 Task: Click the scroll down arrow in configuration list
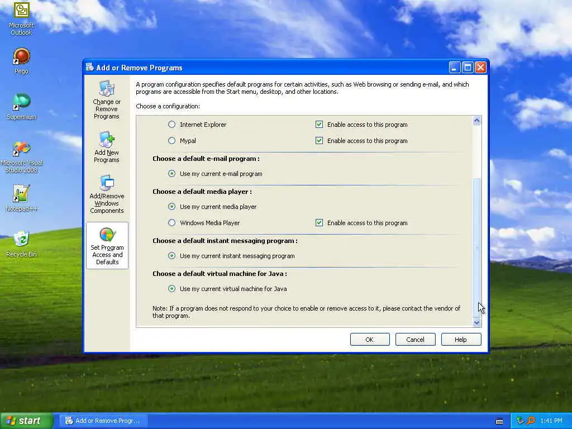pos(476,322)
